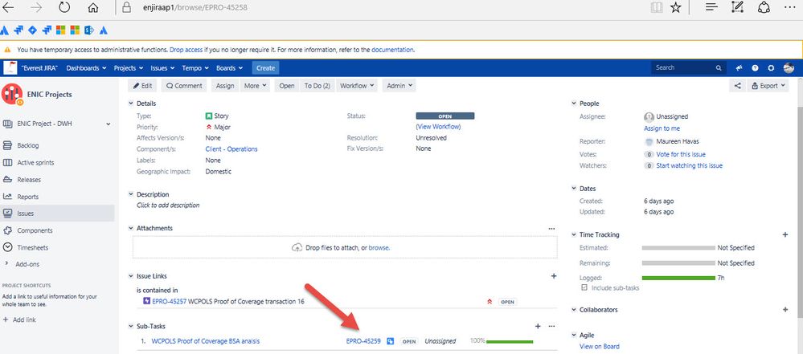This screenshot has width=803, height=354.
Task: Collapse the Details section
Action: click(130, 104)
